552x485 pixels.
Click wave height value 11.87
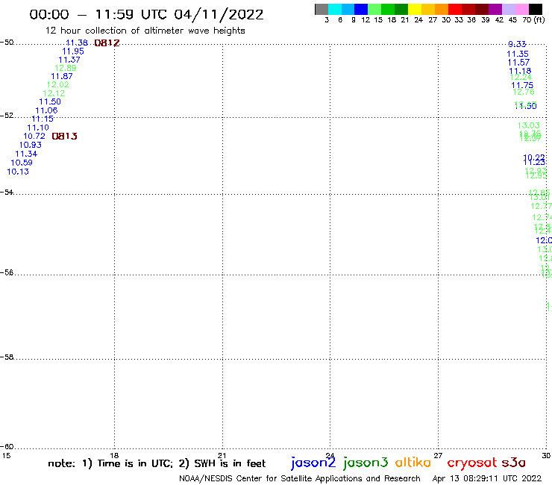[x=62, y=76]
